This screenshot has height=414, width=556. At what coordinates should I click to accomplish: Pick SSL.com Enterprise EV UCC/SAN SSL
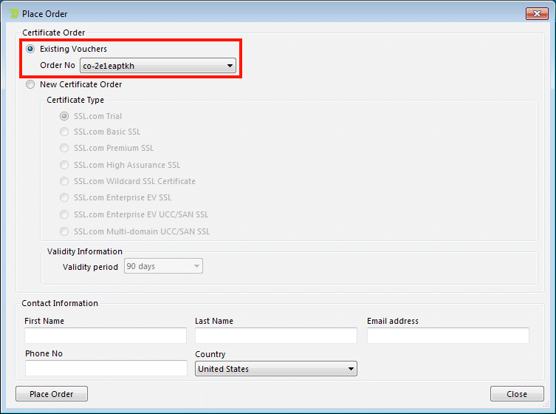coord(65,214)
